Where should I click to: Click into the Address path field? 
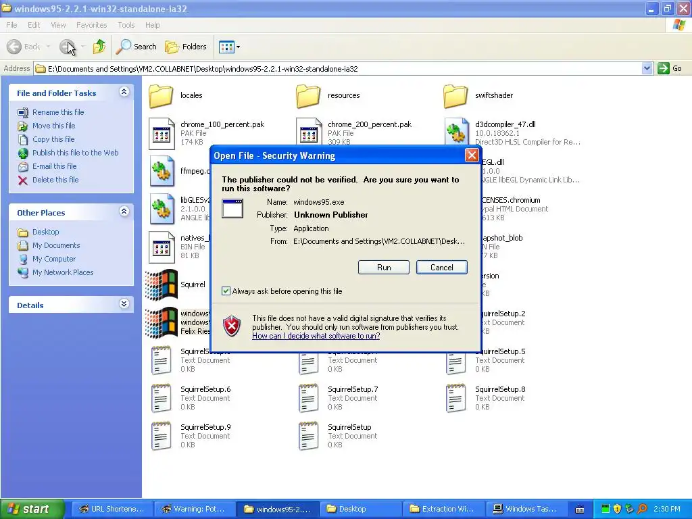pos(338,68)
